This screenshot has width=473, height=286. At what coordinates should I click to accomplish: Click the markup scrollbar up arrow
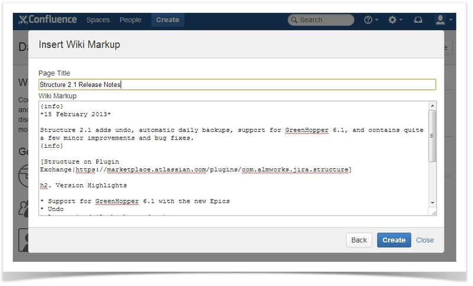tap(432, 106)
